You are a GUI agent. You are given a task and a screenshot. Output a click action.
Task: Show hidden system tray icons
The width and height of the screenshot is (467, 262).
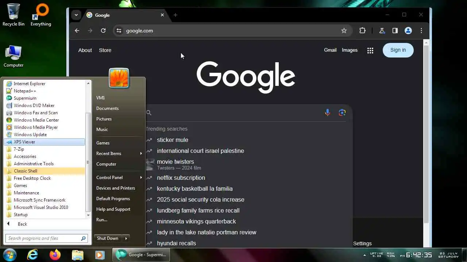coord(364,255)
